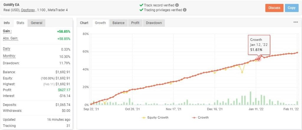Select the Stats tab
302x130 pixels.
click(20, 23)
